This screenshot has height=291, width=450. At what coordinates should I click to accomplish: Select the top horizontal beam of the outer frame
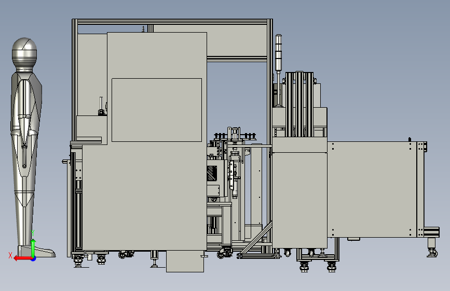[172, 22]
